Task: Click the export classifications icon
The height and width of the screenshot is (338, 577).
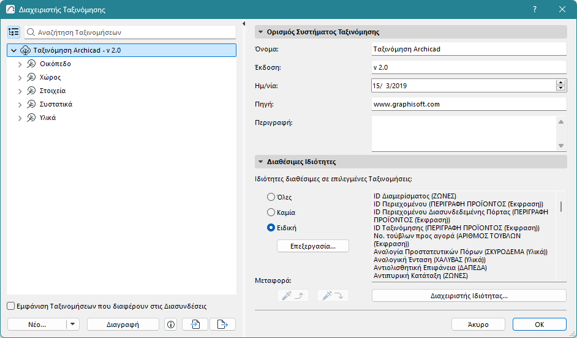Action: pyautogui.click(x=222, y=325)
